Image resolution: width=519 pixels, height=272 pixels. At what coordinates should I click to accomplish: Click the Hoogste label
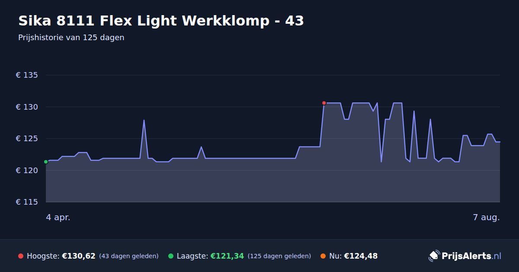[43, 256]
